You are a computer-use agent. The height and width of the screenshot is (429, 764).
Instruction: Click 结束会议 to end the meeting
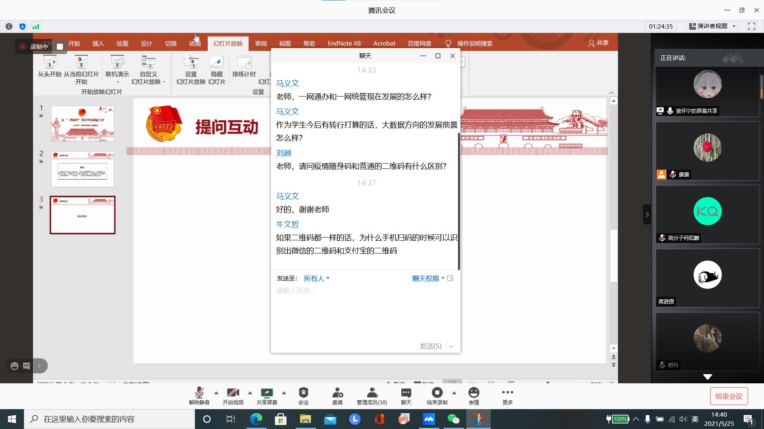pos(729,396)
